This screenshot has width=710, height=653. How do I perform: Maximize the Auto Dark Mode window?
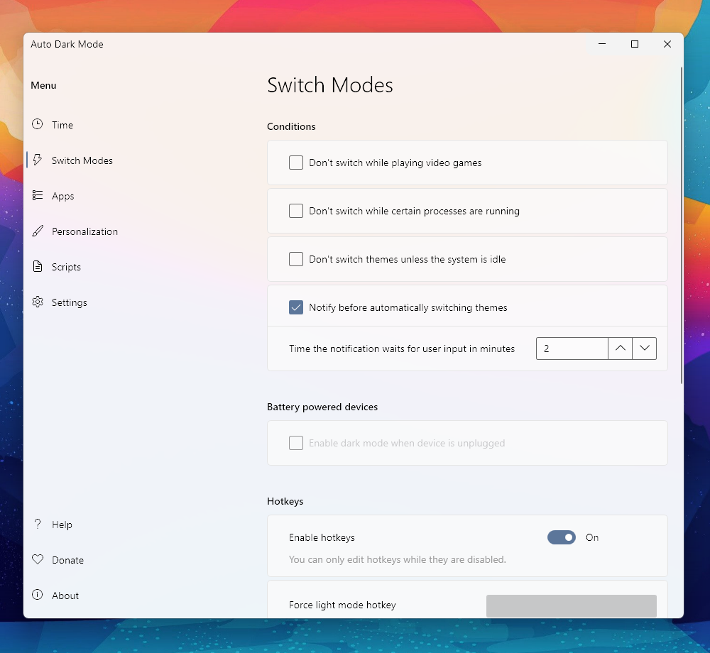click(635, 44)
